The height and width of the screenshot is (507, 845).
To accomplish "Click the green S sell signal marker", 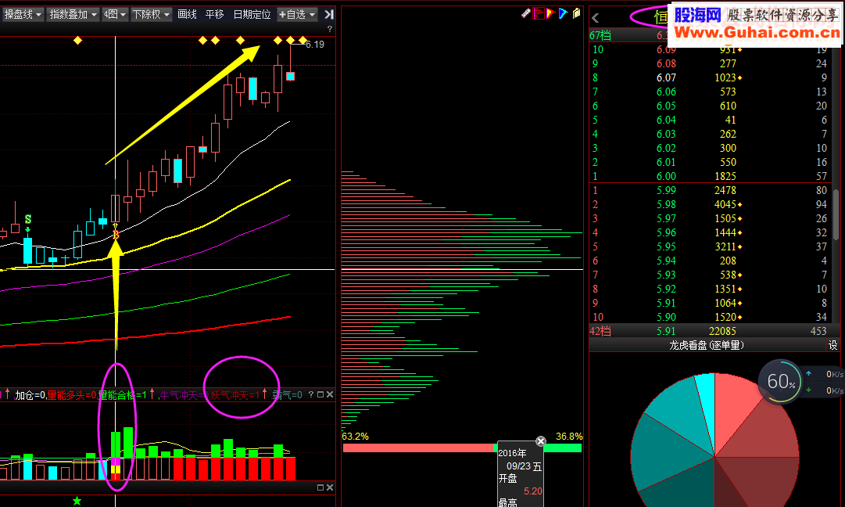I will (28, 220).
